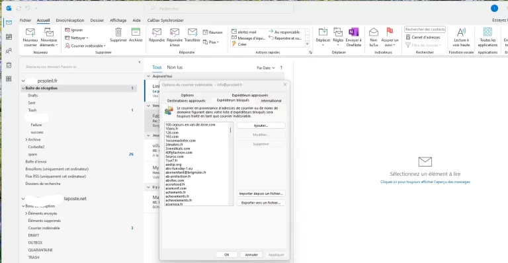Switch to the International tab in the dialog
The image size is (508, 263).
point(271,101)
